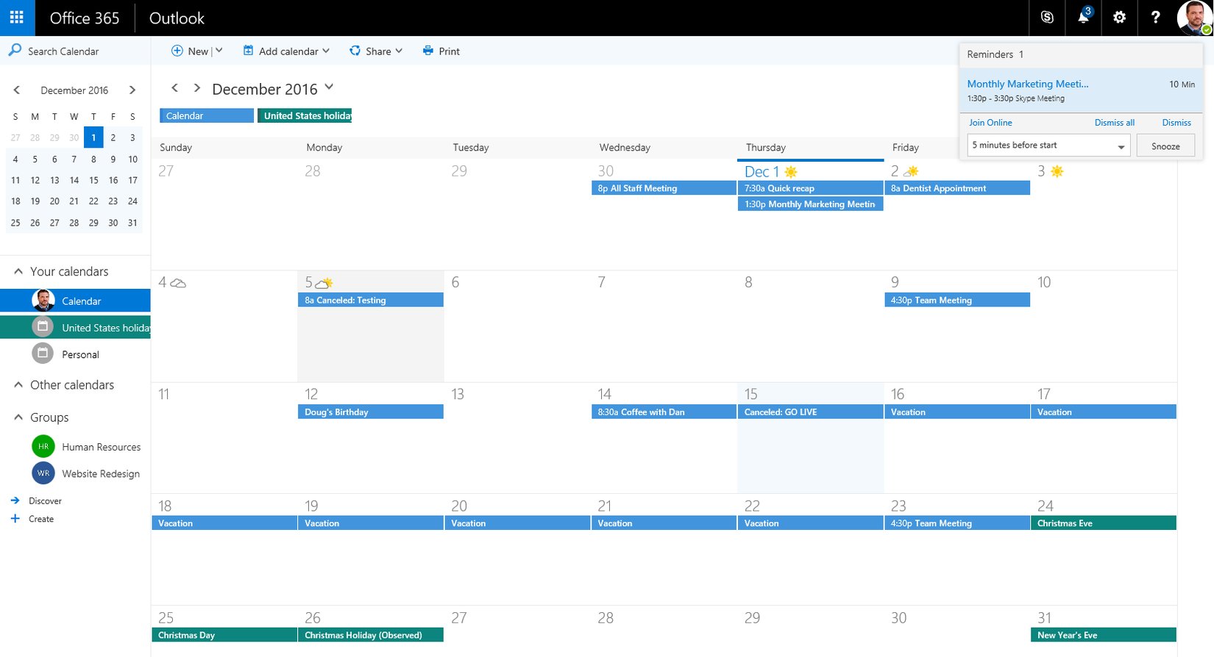Click Join Online in reminder
Viewport: 1214px width, 657px height.
pos(990,123)
